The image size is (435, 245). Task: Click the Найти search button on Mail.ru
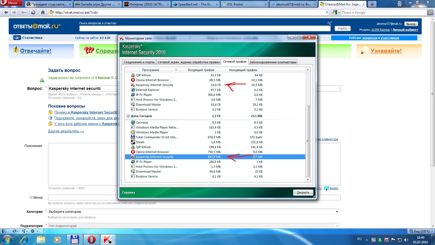[x=343, y=28]
